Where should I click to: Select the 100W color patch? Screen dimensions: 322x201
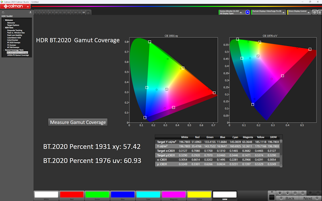pyautogui.click(x=225, y=195)
